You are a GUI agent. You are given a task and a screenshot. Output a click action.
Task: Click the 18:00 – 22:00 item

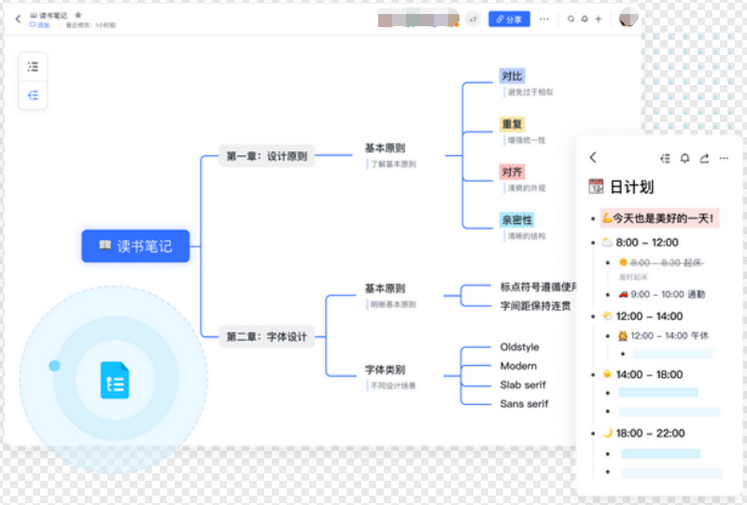[x=643, y=433]
